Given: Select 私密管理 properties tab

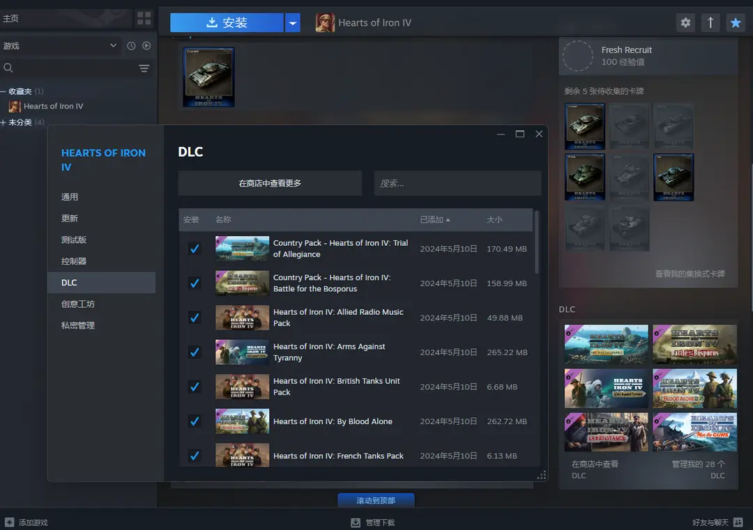Looking at the screenshot, I should tap(101, 325).
